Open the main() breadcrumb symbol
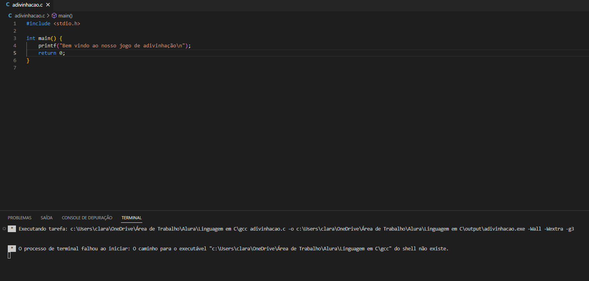Viewport: 589px width, 281px height. click(x=65, y=16)
